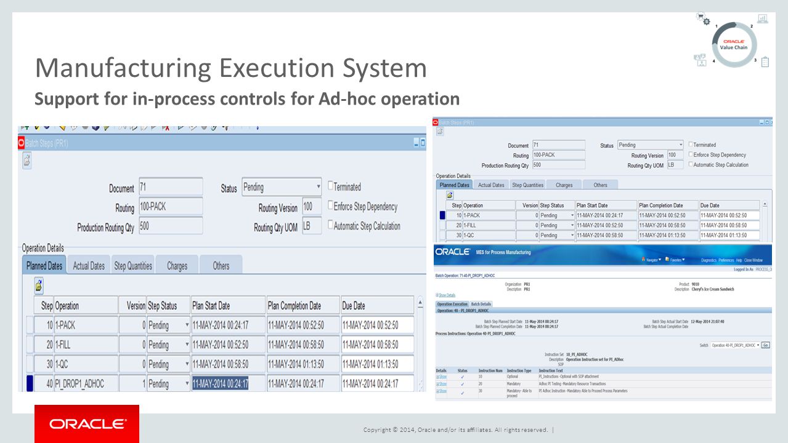The height and width of the screenshot is (443, 788).
Task: Click the Instruction Set value "10_PI_ADHOC"
Action: coord(577,354)
